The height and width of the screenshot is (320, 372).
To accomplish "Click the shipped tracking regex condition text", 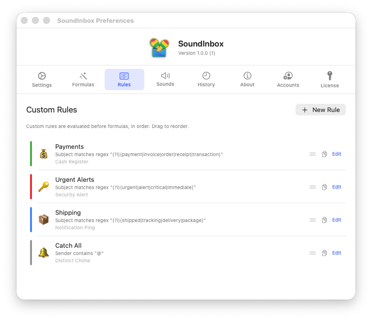I will coord(130,221).
